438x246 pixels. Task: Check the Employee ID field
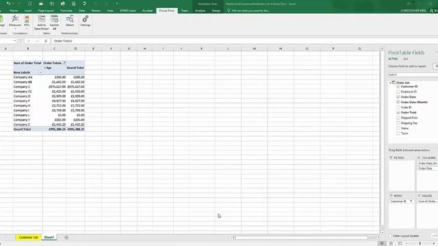pyautogui.click(x=398, y=92)
